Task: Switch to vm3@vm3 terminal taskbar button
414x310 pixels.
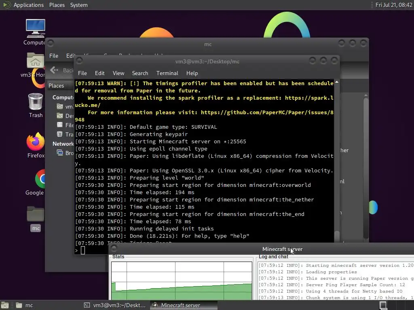Action: click(115, 305)
